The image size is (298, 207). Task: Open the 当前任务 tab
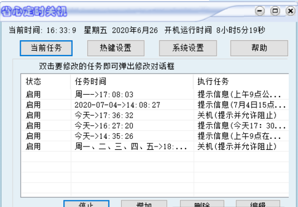[x=46, y=48]
